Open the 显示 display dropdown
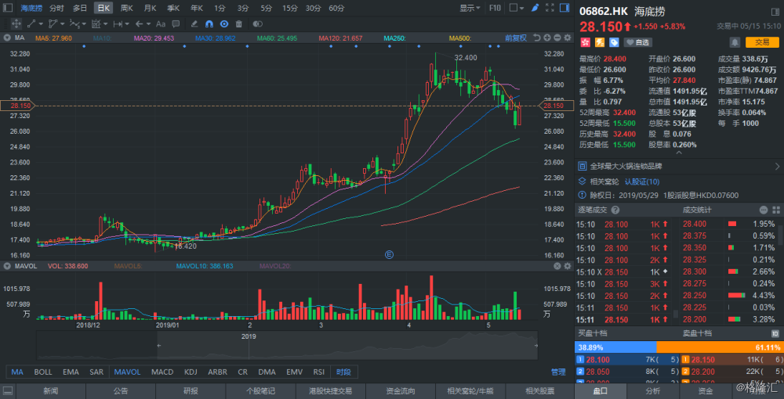This screenshot has height=399, width=784. click(470, 8)
